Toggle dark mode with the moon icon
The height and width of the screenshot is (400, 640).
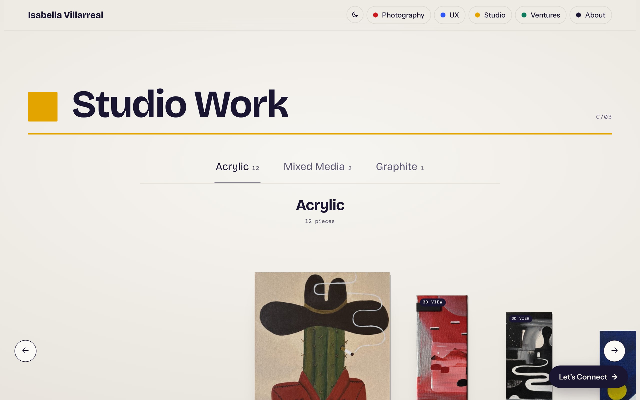pos(355,15)
